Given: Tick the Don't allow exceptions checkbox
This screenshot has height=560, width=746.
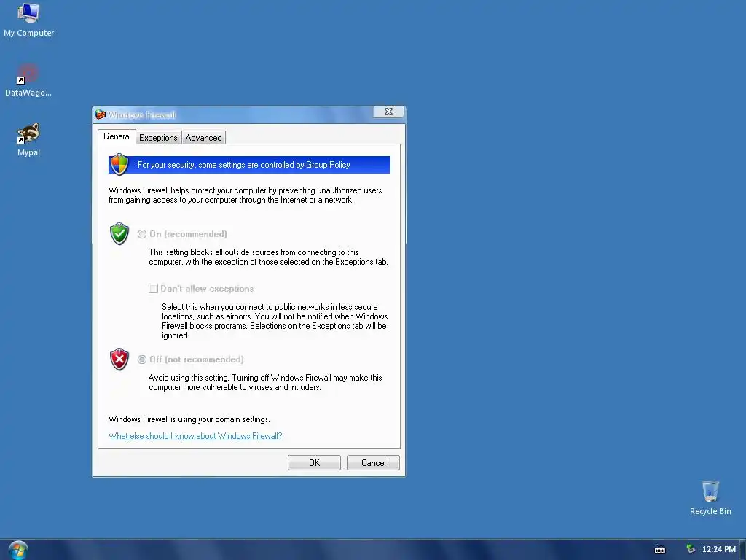Looking at the screenshot, I should click(x=153, y=289).
